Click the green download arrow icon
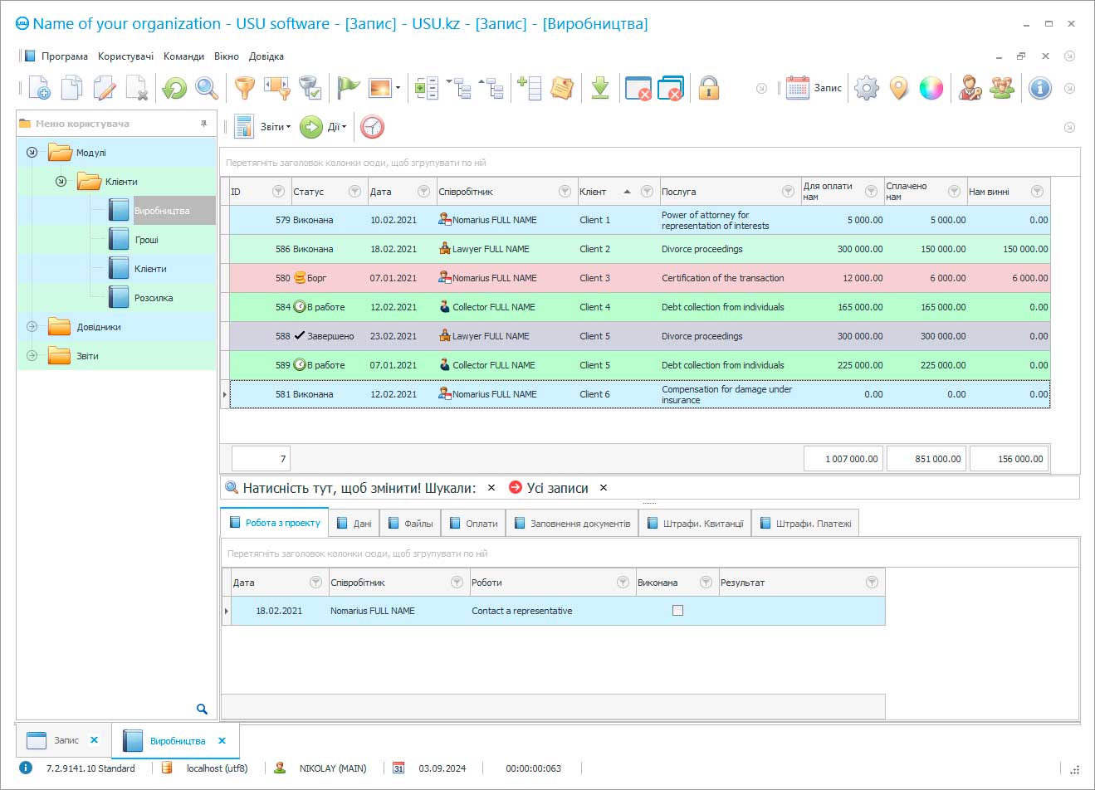 pos(600,88)
